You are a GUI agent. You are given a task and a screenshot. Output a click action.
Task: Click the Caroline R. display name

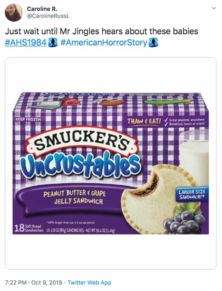(42, 9)
